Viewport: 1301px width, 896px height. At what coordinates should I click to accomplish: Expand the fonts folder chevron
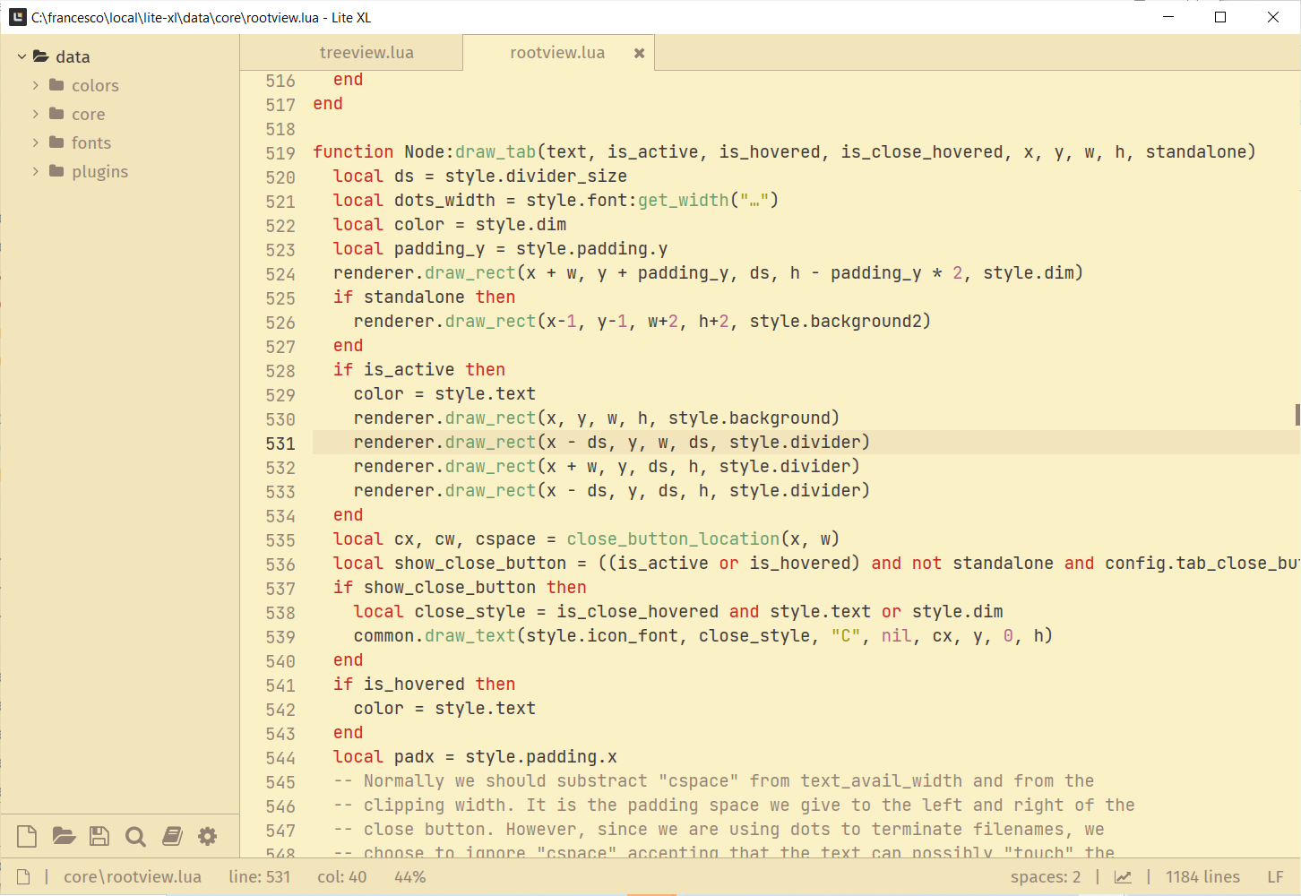pos(36,142)
